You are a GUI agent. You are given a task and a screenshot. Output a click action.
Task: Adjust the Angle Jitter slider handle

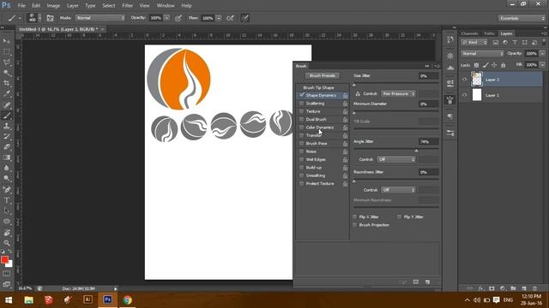coord(416,151)
